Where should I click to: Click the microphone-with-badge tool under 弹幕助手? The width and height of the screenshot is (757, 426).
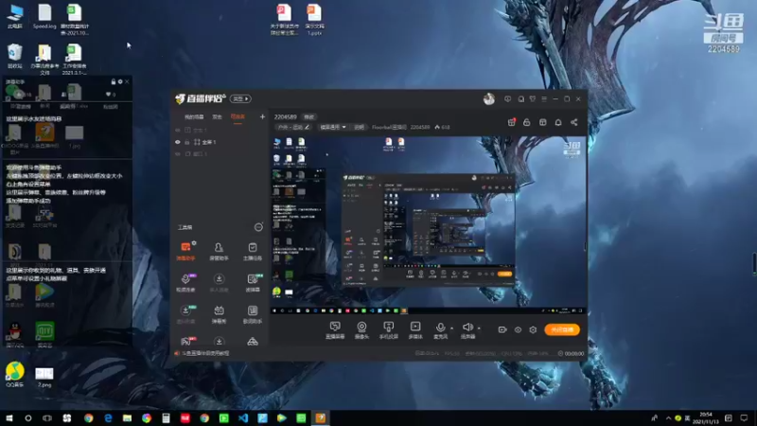[x=185, y=282]
